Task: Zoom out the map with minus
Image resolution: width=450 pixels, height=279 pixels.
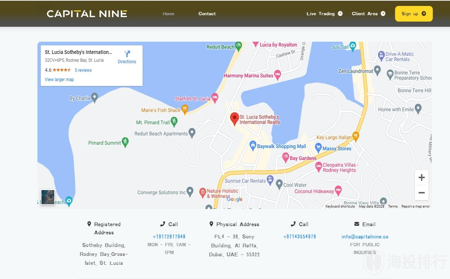Action: click(x=421, y=193)
